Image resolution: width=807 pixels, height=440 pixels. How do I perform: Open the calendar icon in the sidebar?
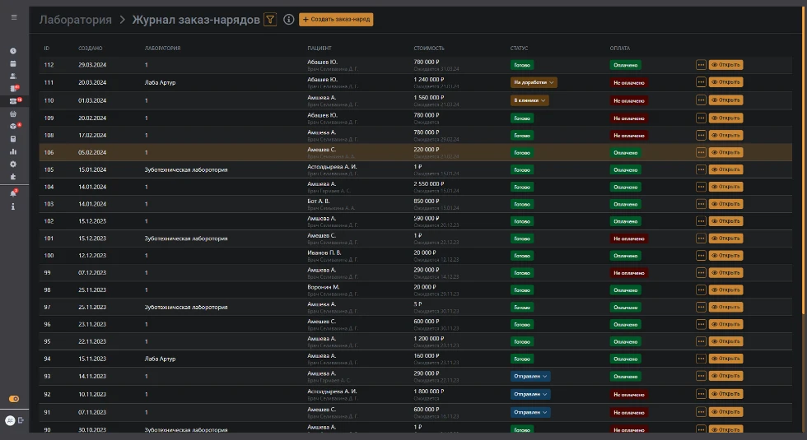(13, 63)
